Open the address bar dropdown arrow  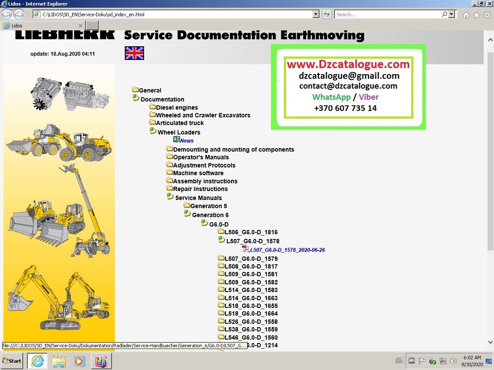[x=316, y=14]
